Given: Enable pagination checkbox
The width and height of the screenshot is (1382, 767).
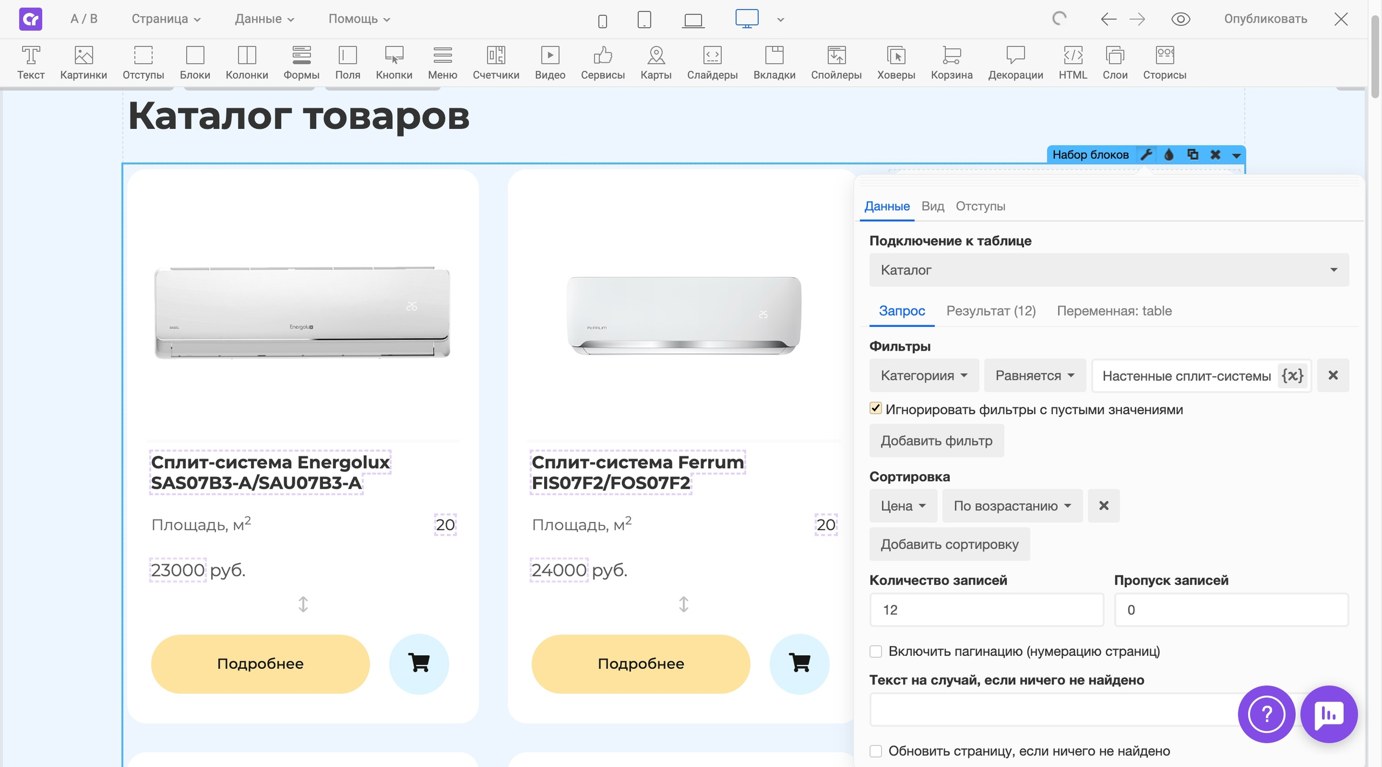Looking at the screenshot, I should [x=876, y=652].
